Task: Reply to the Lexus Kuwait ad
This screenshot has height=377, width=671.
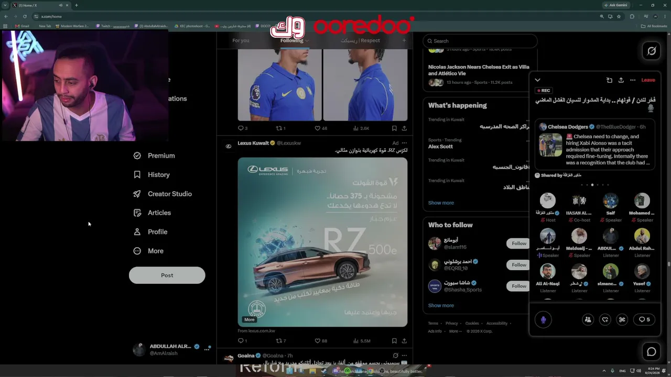Action: (243, 341)
